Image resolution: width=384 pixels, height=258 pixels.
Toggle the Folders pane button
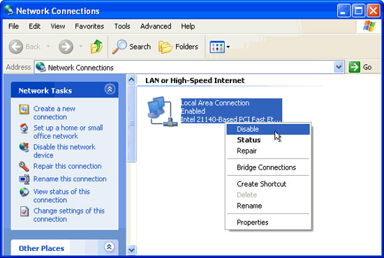(x=178, y=47)
